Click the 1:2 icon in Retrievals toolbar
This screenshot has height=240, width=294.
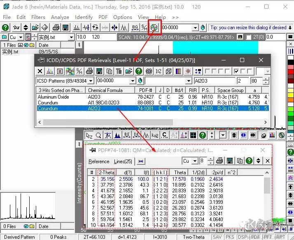[x=159, y=71]
